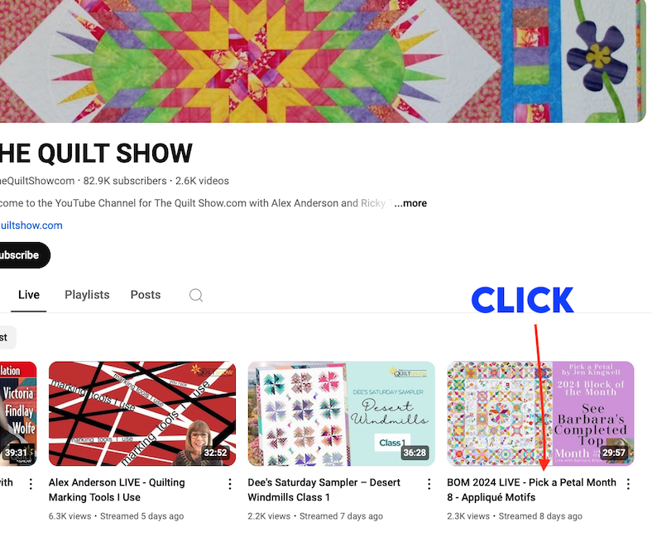
Task: Click the quilt channel banner image
Action: (323, 61)
